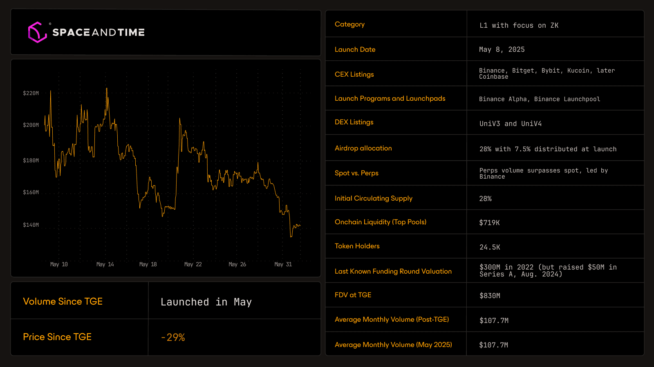The width and height of the screenshot is (654, 367).
Task: Click the CEX Listings row label
Action: pyautogui.click(x=354, y=75)
